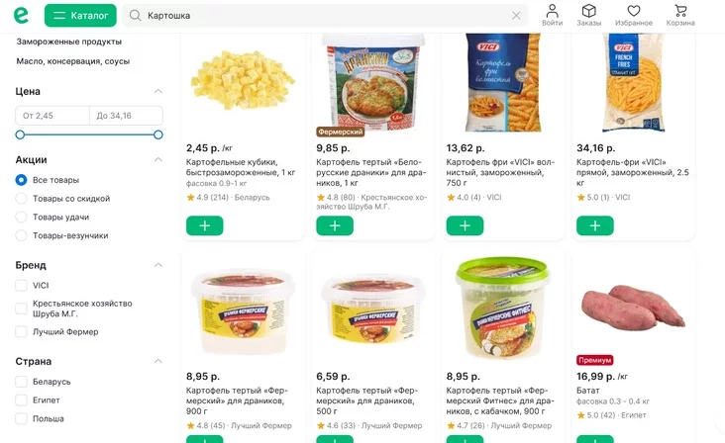
Task: Add Картофельные кубики to cart with plus
Action: 205,225
